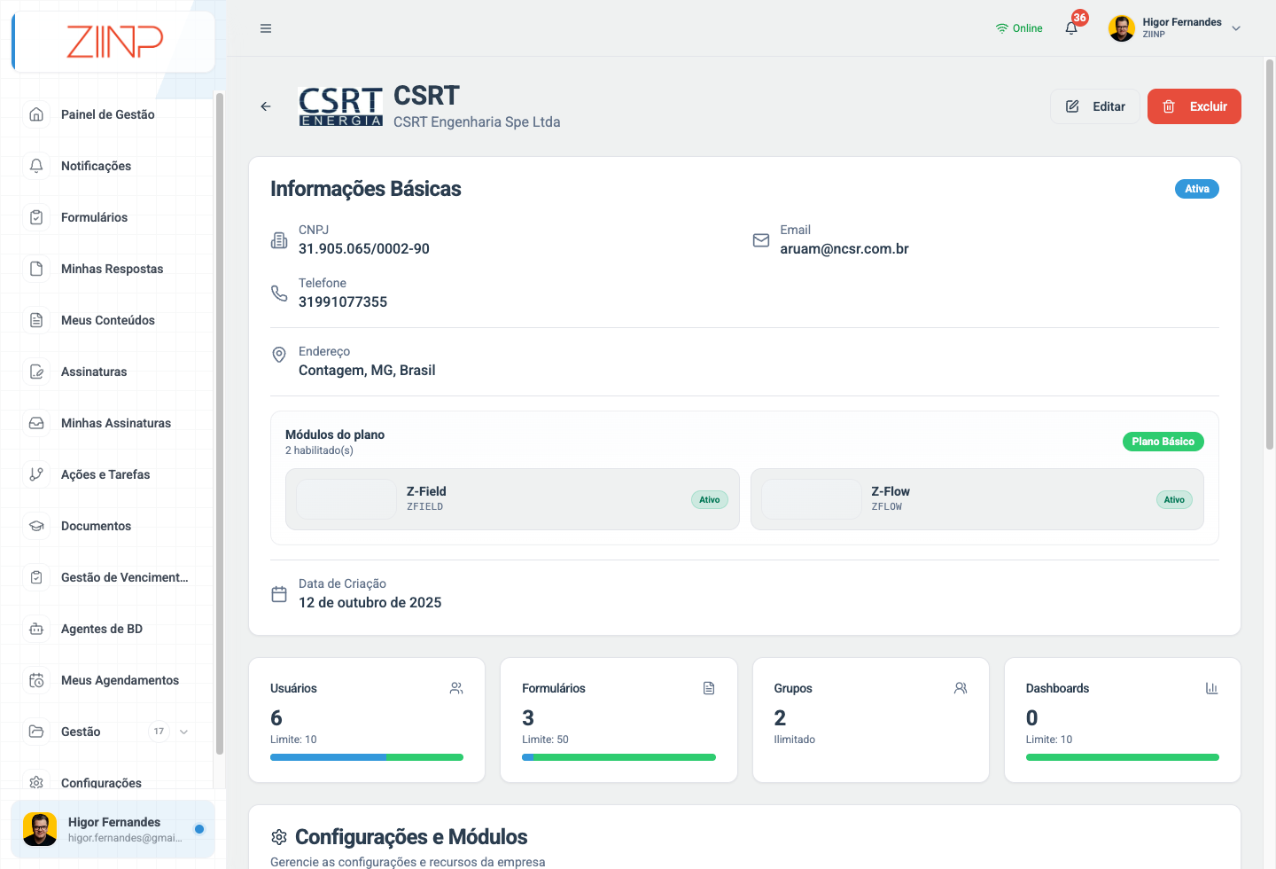Viewport: 1276px width, 869px height.
Task: Toggle the hamburger menu icon
Action: pyautogui.click(x=266, y=28)
